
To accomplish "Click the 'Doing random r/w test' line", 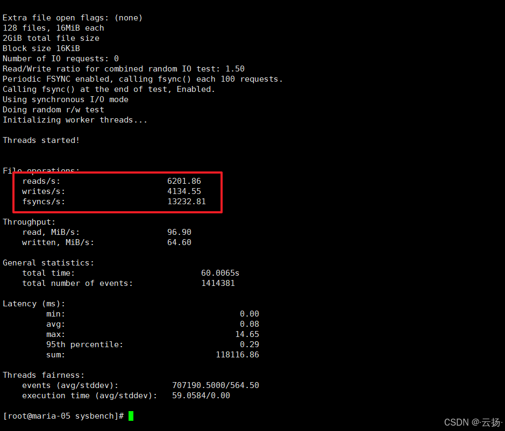I will [x=53, y=110].
